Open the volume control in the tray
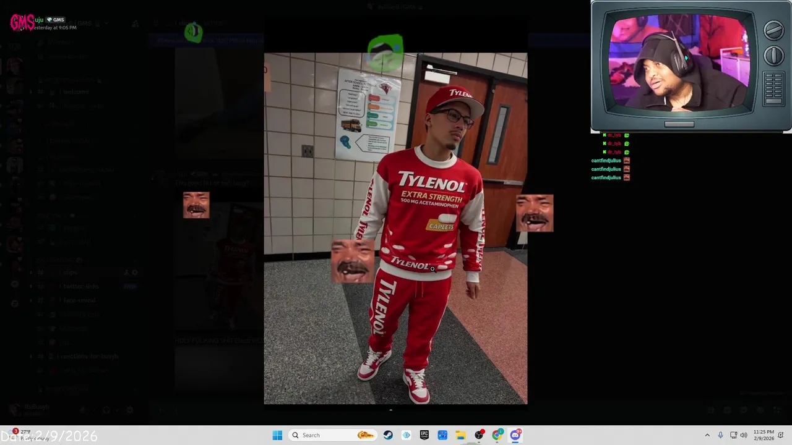The width and height of the screenshot is (792, 445). pos(744,435)
